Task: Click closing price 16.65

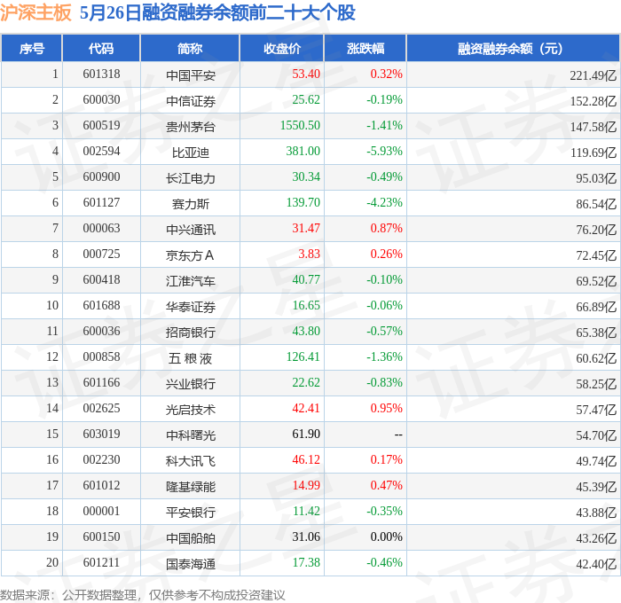Action: (x=306, y=306)
